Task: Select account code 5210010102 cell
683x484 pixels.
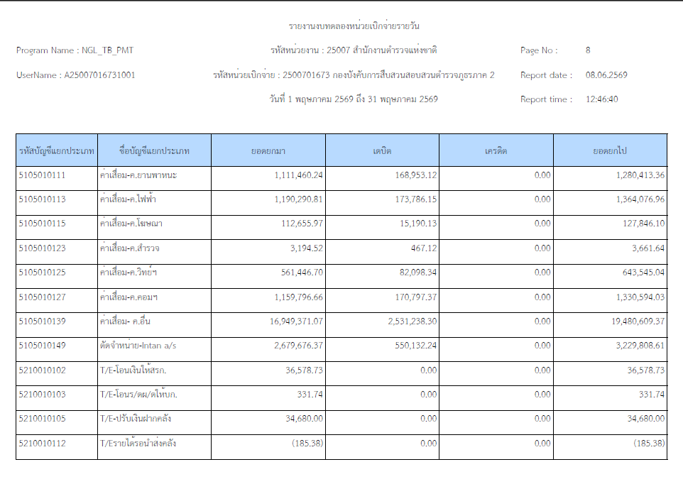Action: [x=57, y=373]
